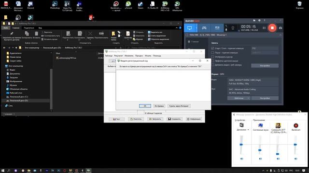
Task: Select Bandicam HDMI device recording mode icon
Action: [x=217, y=28]
